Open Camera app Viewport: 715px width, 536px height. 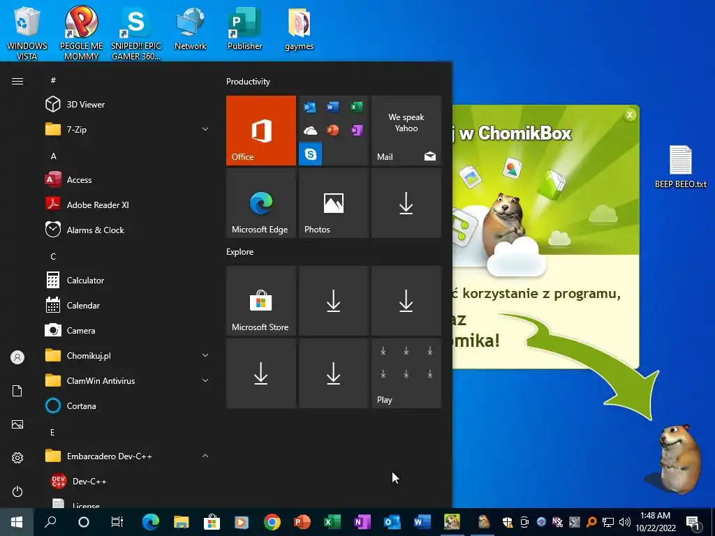point(80,330)
